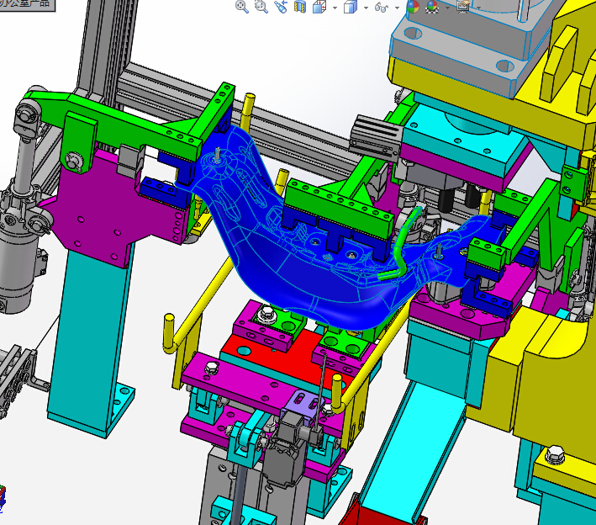596x525 pixels.
Task: Click the Edit Appearance color ball icon
Action: tap(413, 6)
